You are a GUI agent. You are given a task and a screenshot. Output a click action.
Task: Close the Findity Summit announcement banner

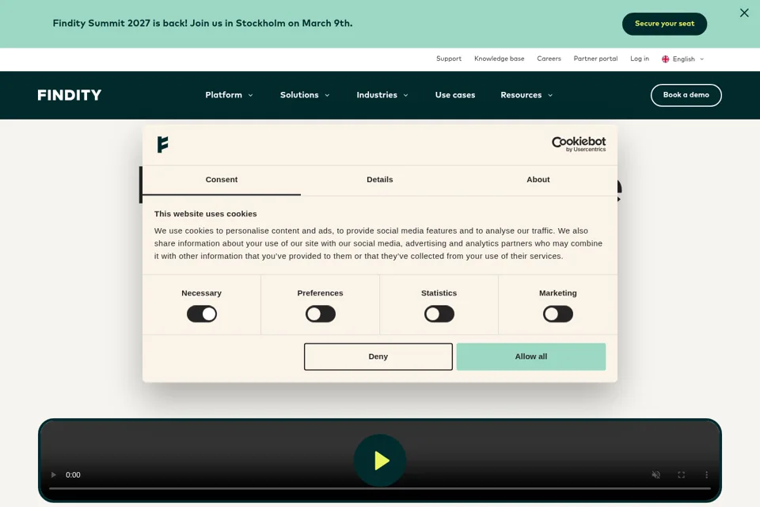744,13
